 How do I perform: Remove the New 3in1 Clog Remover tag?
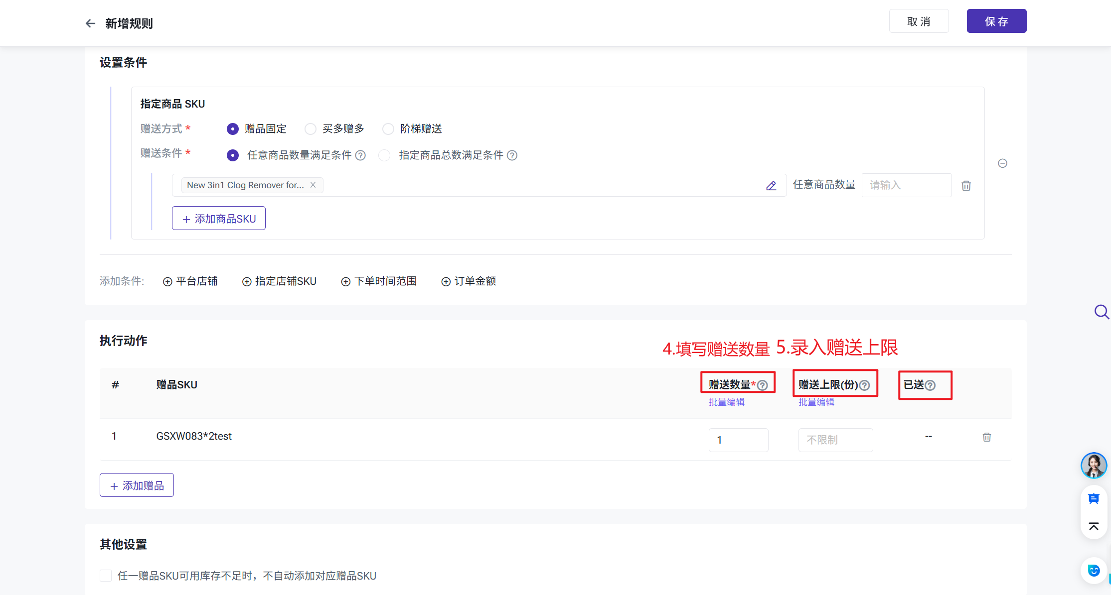pyautogui.click(x=313, y=185)
